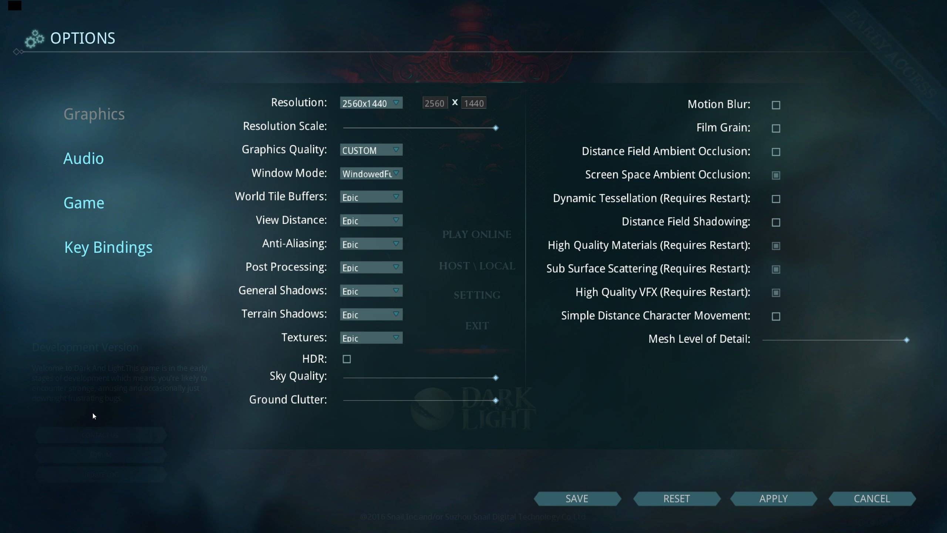Navigate to Audio settings tab
The height and width of the screenshot is (533, 947).
(83, 158)
